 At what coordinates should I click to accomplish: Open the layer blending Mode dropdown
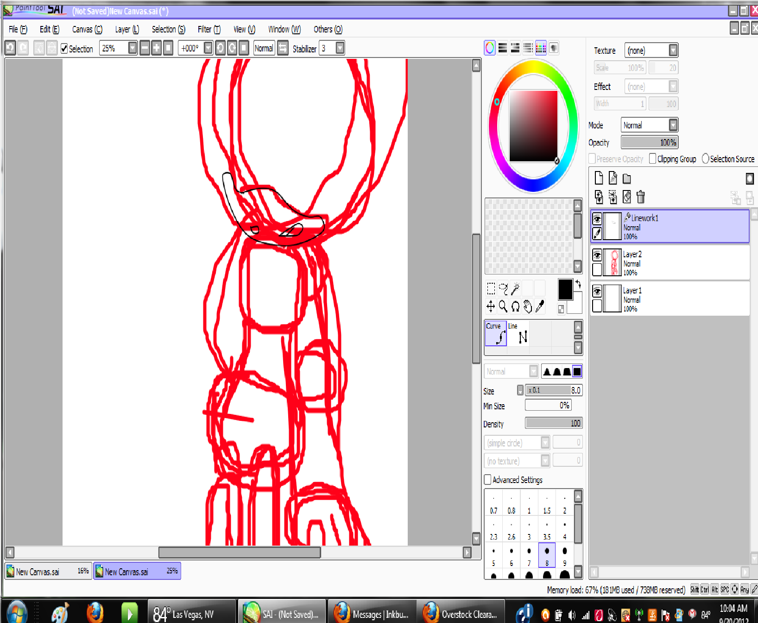pyautogui.click(x=673, y=125)
